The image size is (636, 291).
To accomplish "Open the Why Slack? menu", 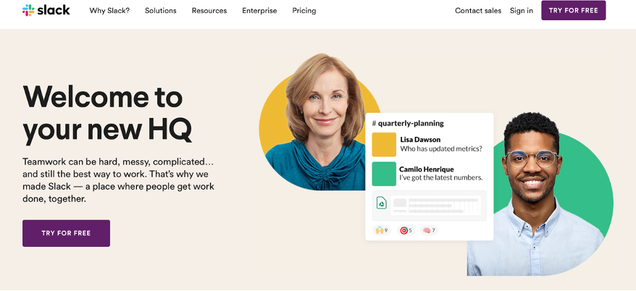I will [x=109, y=11].
